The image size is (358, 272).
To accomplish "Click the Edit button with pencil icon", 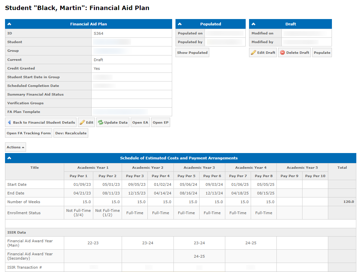I will pos(87,122).
